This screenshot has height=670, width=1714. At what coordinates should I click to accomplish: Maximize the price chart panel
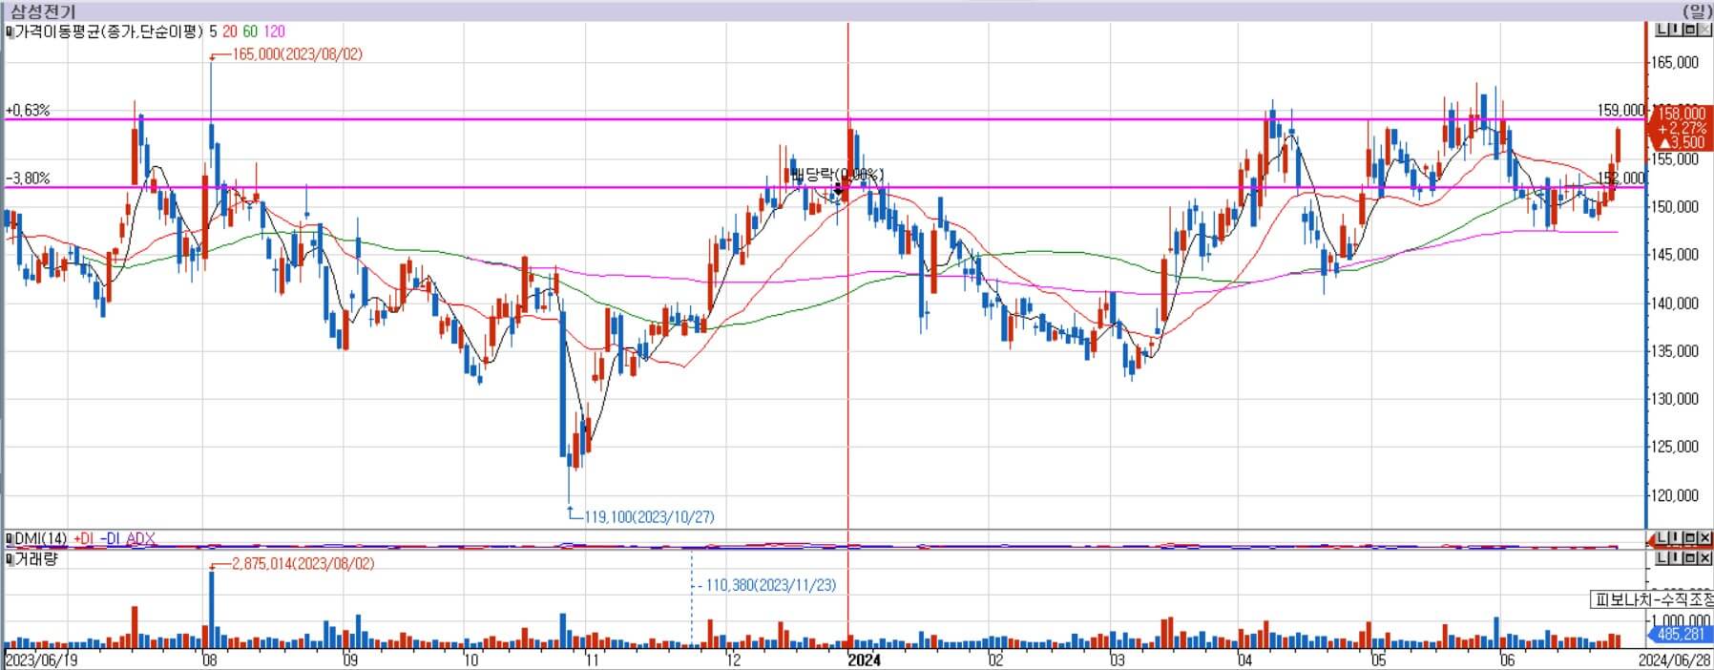tap(1690, 30)
